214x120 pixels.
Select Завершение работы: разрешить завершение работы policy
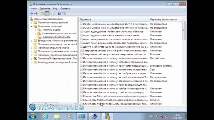pos(116,54)
